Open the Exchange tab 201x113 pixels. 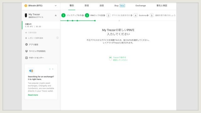141,6
